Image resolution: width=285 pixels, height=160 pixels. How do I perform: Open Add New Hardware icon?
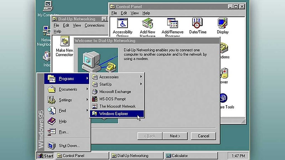(x=147, y=23)
